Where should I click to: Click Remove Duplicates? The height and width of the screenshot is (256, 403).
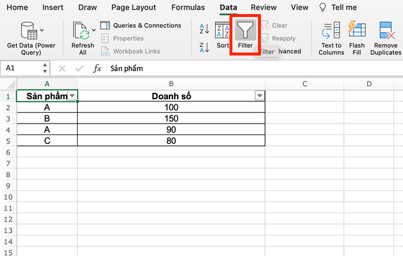coord(386,38)
